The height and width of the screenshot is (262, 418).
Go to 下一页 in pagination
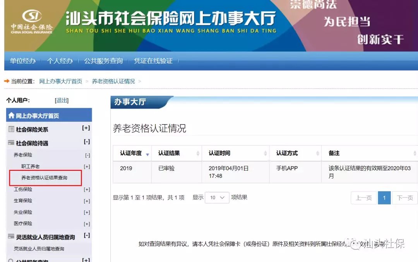[x=405, y=198]
